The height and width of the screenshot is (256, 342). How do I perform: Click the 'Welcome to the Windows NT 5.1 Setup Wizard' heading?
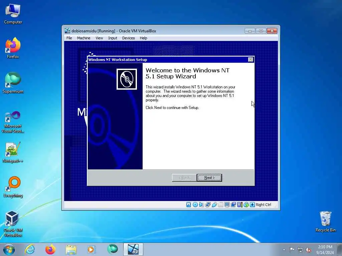[x=188, y=73]
